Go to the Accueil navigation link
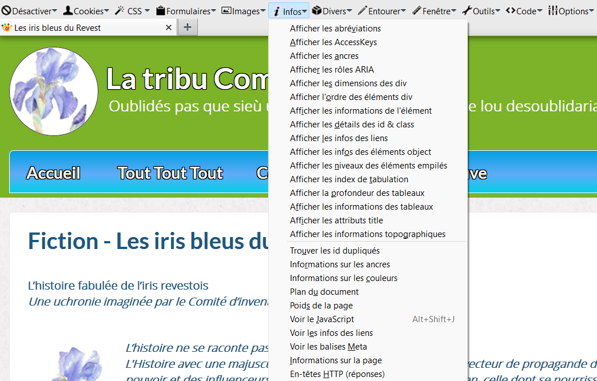 pyautogui.click(x=53, y=173)
